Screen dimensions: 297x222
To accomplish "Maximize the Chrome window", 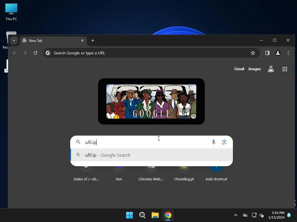I will tap(275, 40).
